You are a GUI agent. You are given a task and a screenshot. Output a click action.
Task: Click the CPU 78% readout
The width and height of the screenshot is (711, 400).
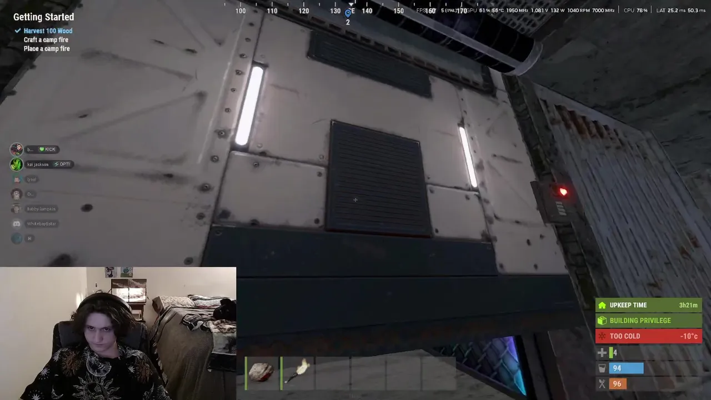(x=635, y=11)
